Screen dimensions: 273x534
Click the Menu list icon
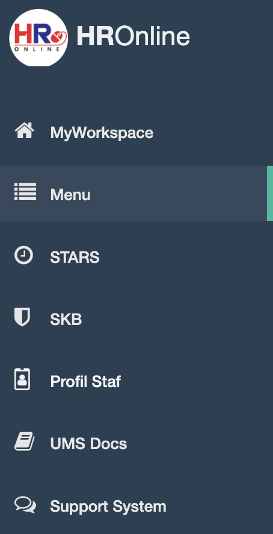tap(25, 192)
